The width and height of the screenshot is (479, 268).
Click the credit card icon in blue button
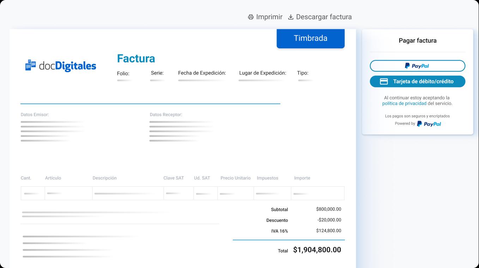pyautogui.click(x=384, y=81)
